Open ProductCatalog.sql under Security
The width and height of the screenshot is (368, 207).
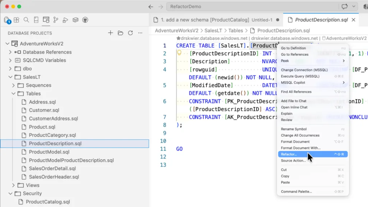(x=48, y=202)
